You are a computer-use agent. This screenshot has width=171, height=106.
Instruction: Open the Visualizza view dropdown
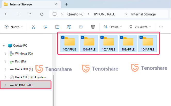tap(140, 27)
